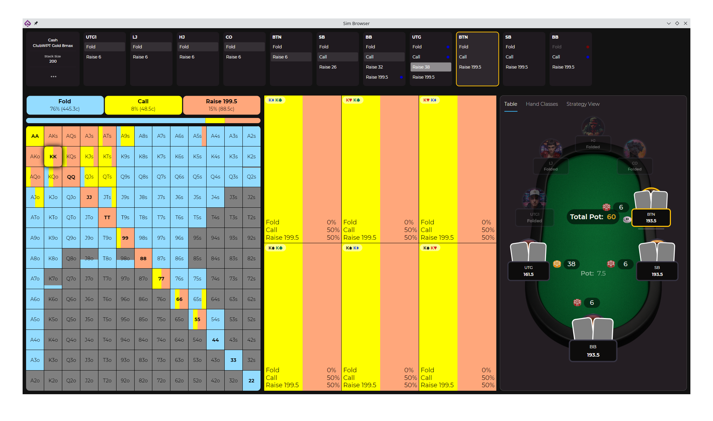
Task: Click the BB player's hole cards
Action: (593, 329)
